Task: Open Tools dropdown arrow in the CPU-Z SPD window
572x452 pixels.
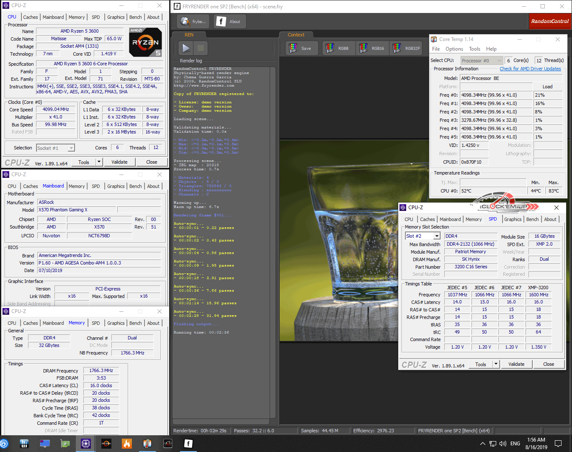Action: (x=496, y=364)
